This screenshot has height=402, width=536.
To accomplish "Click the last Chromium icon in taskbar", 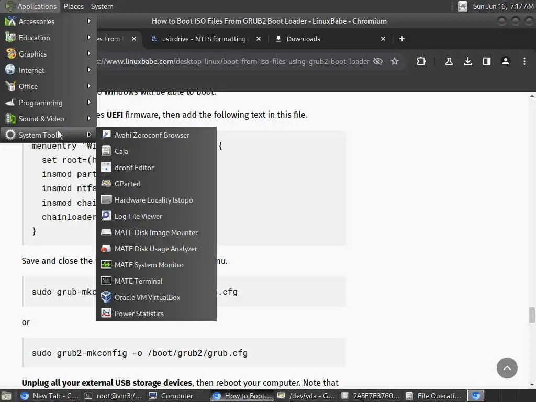I will (476, 396).
